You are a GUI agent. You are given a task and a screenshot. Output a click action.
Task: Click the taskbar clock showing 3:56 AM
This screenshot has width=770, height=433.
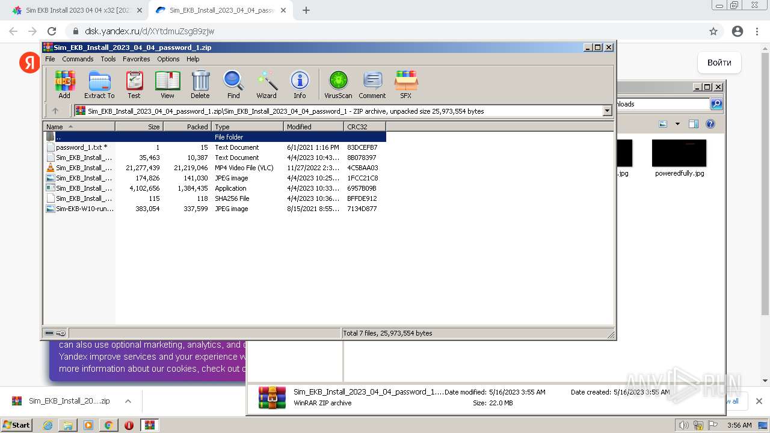[x=739, y=425]
